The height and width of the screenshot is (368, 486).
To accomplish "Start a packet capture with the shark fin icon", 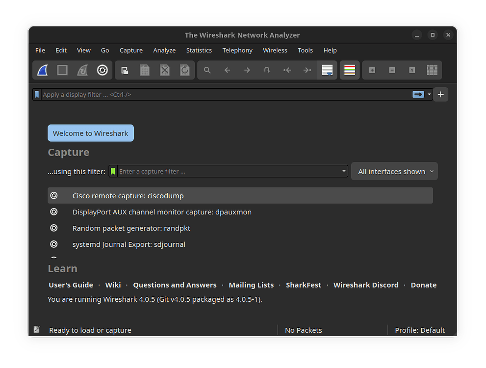I will coord(42,70).
